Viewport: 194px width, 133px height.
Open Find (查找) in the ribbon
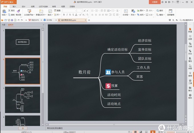point(160,11)
